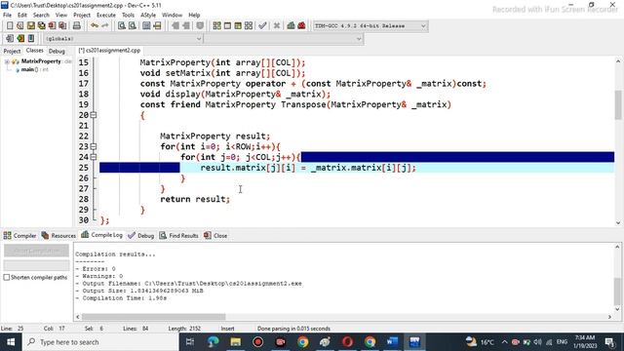Viewport: 624px width, 351px height.
Task: Open the View menu
Action: 60,16
